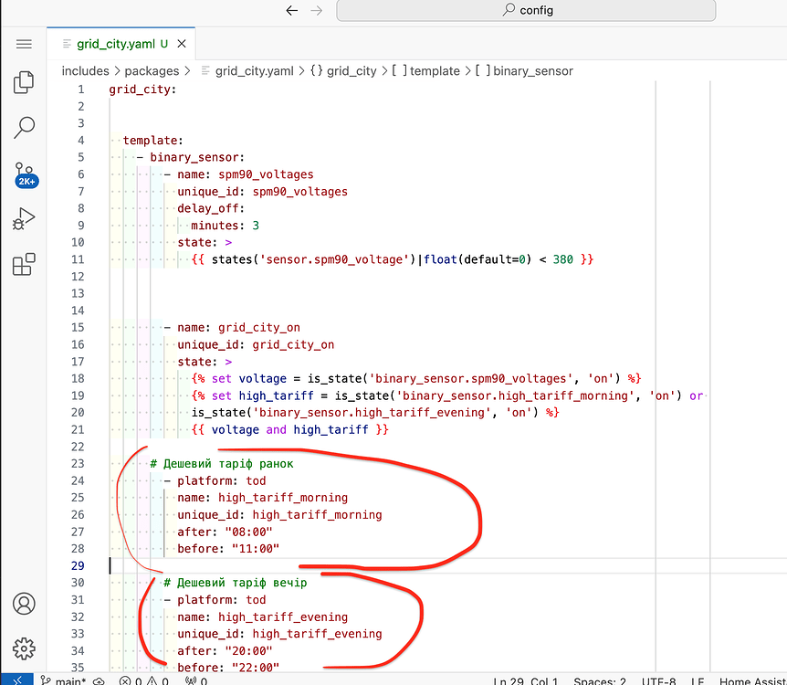Click the main* git branch indicator
787x685 pixels.
[x=64, y=680]
